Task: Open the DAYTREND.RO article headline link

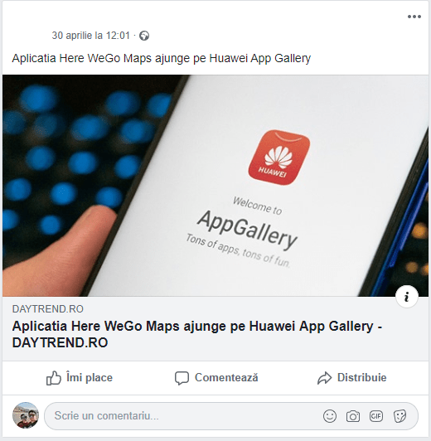Action: [x=196, y=334]
